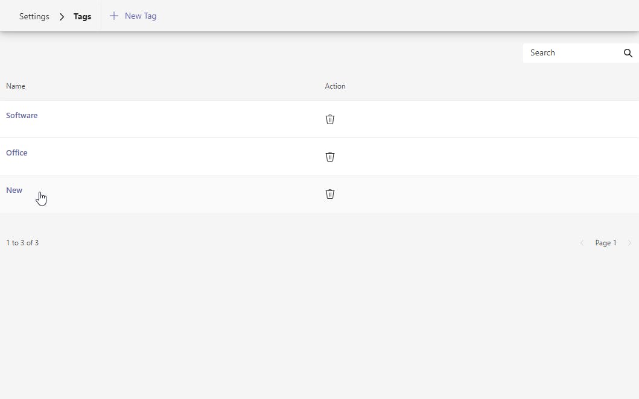Click the New Tag text label
Viewport: 639px width, 399px height.
[141, 16]
